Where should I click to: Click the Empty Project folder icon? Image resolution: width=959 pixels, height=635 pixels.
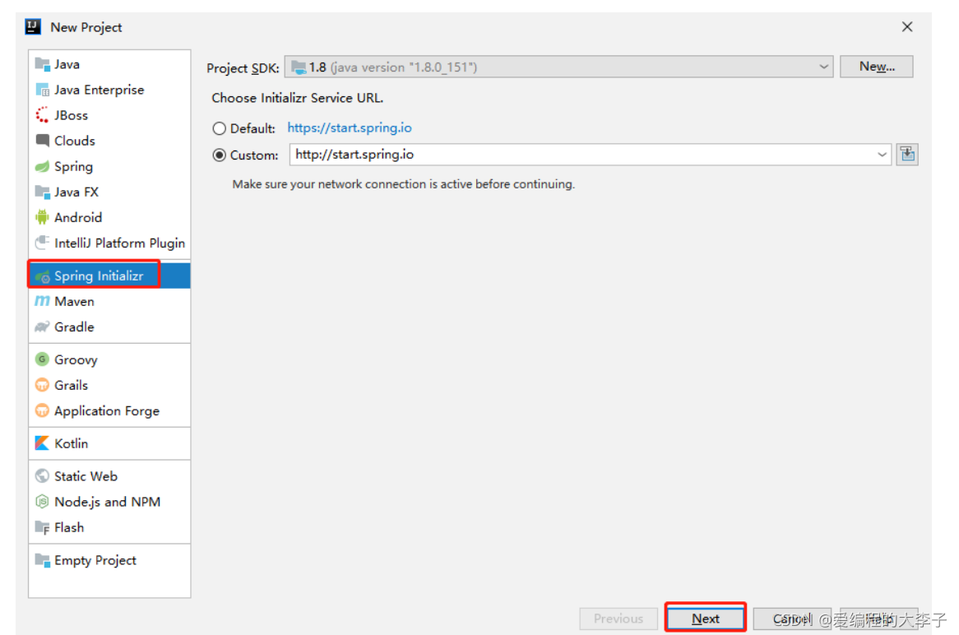(x=42, y=560)
